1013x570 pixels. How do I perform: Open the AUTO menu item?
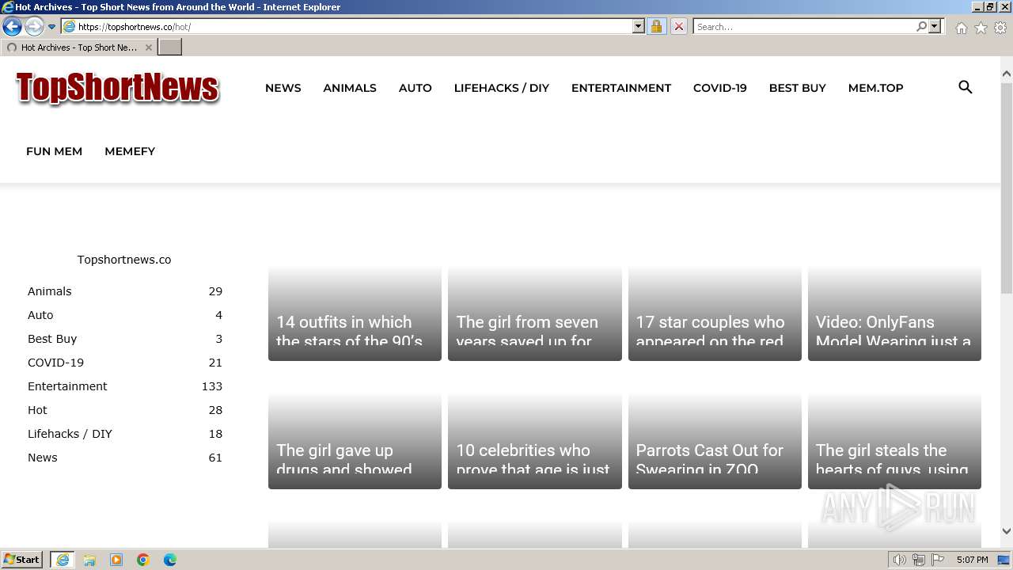pos(415,88)
